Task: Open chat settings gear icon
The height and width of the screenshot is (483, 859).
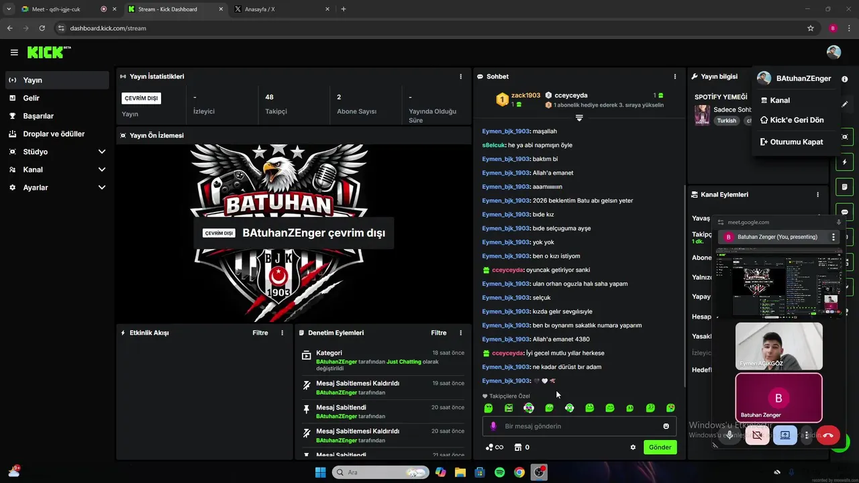Action: (633, 447)
